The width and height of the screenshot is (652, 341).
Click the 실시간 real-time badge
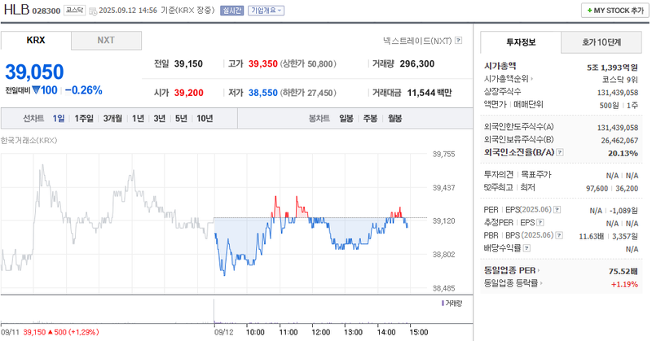pyautogui.click(x=231, y=11)
